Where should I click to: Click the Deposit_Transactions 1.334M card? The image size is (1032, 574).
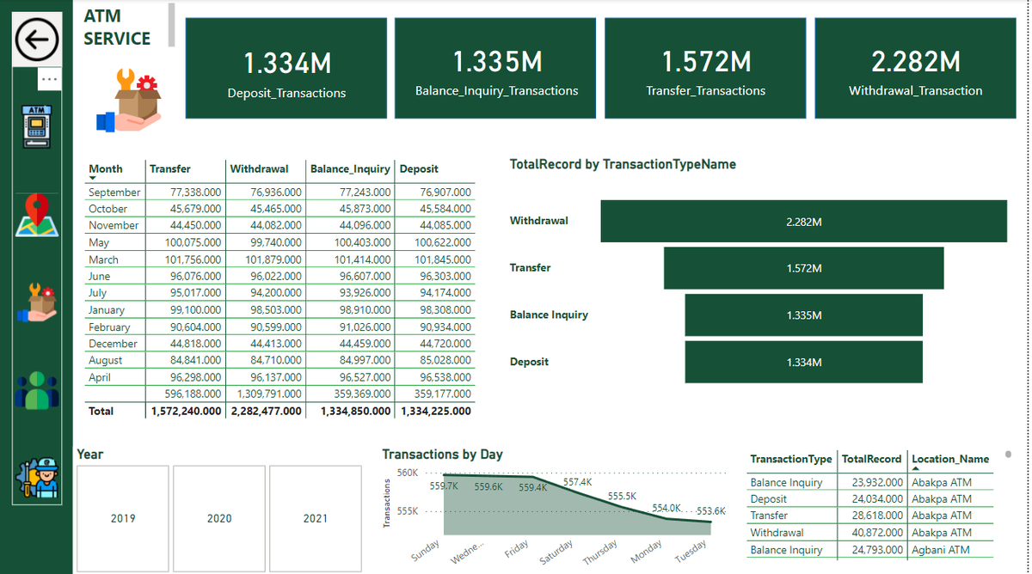coord(286,69)
